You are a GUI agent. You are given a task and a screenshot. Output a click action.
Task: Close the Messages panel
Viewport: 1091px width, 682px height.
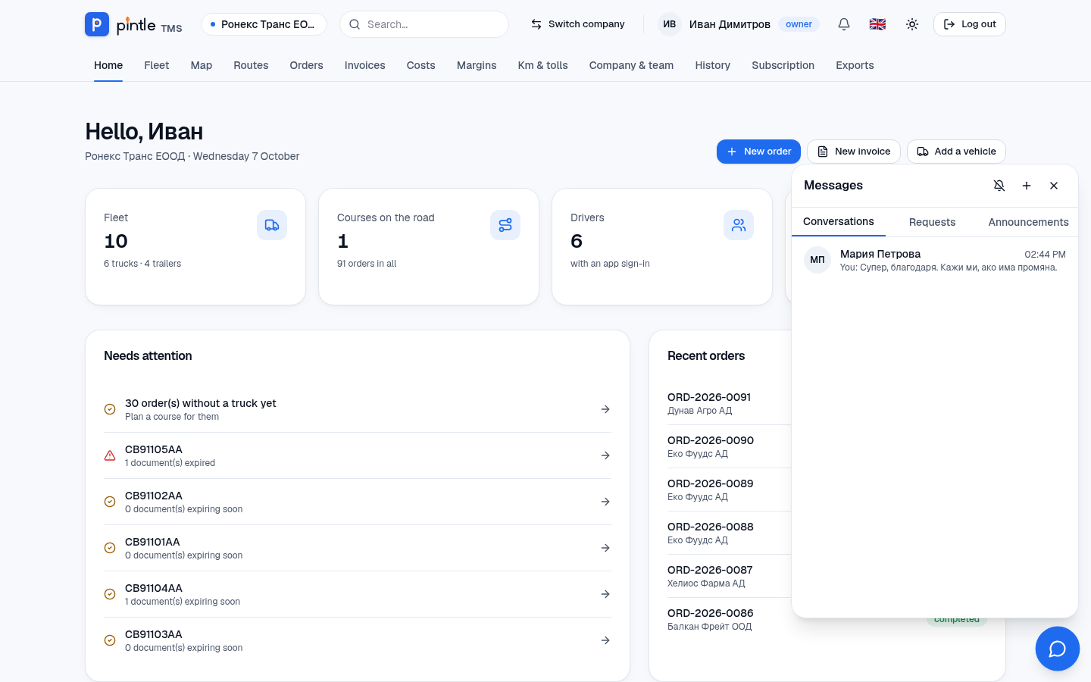1054,186
